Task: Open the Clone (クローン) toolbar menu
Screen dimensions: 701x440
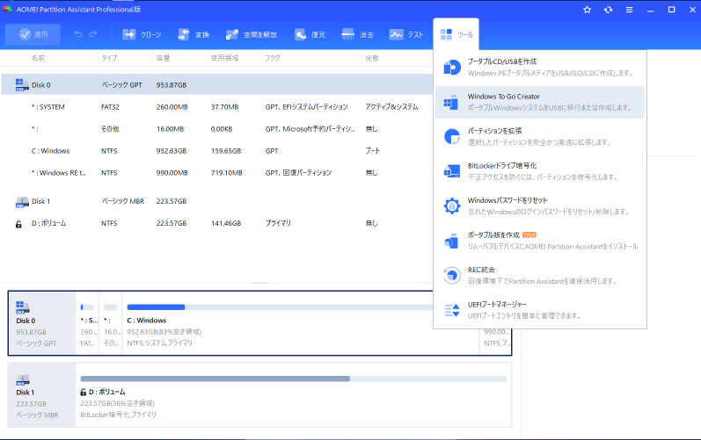Action: pyautogui.click(x=142, y=34)
